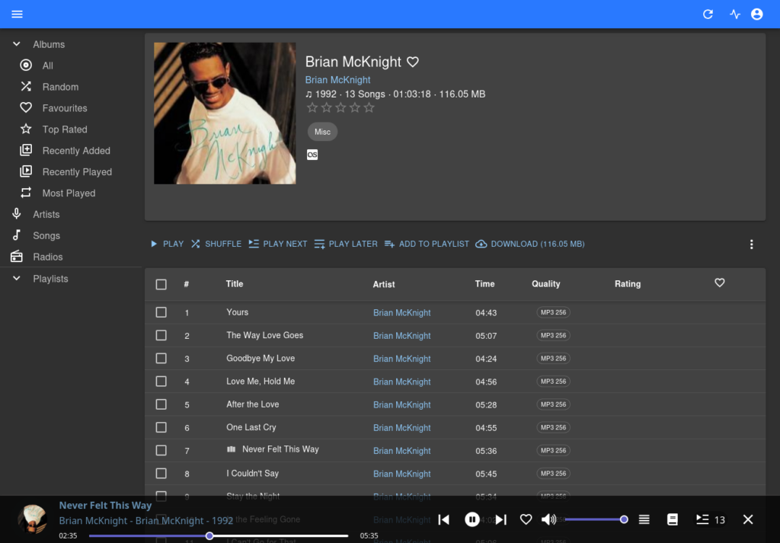Image resolution: width=780 pixels, height=543 pixels.
Task: Click the Brian McKnight album cover
Action: pyautogui.click(x=225, y=113)
